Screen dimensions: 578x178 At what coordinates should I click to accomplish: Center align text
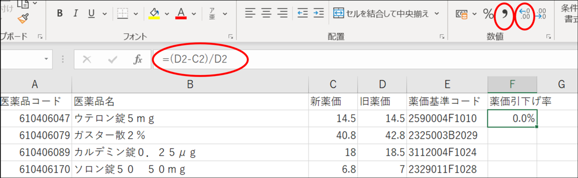point(266,13)
